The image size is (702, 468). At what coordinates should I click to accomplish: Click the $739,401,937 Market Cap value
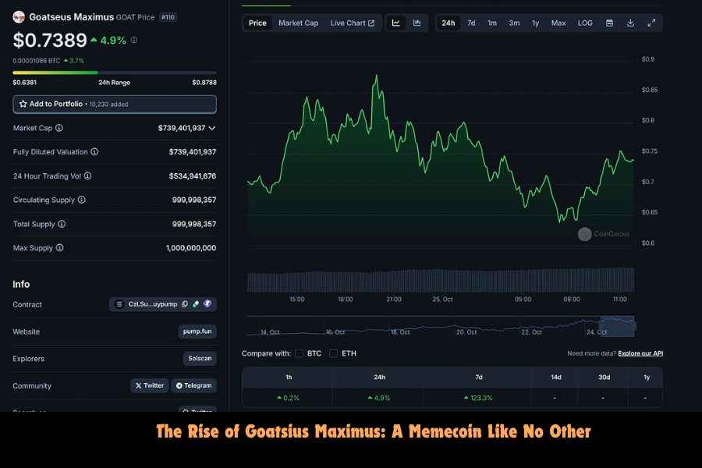pos(181,128)
